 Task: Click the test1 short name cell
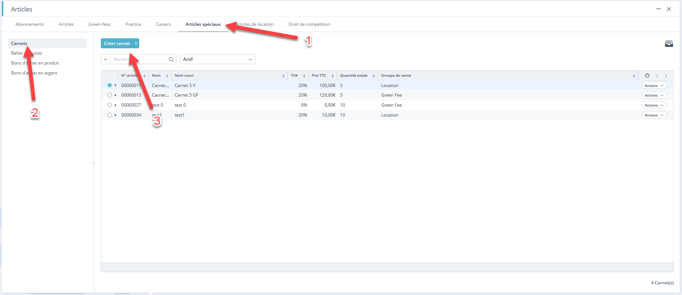[x=179, y=115]
